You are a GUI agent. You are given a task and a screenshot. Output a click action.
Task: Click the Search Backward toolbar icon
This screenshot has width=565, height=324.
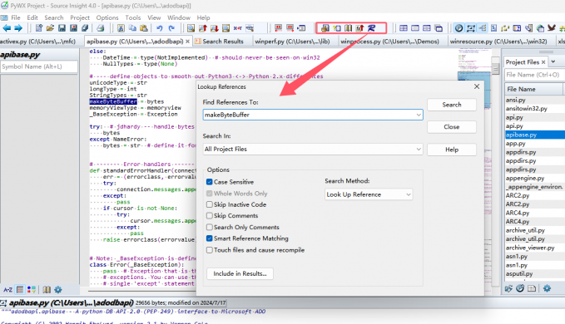(x=203, y=28)
